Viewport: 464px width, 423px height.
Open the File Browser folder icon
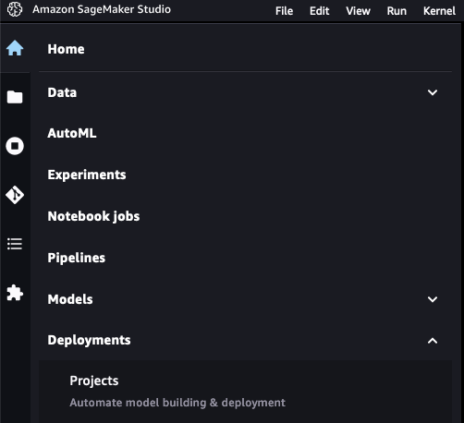point(15,97)
